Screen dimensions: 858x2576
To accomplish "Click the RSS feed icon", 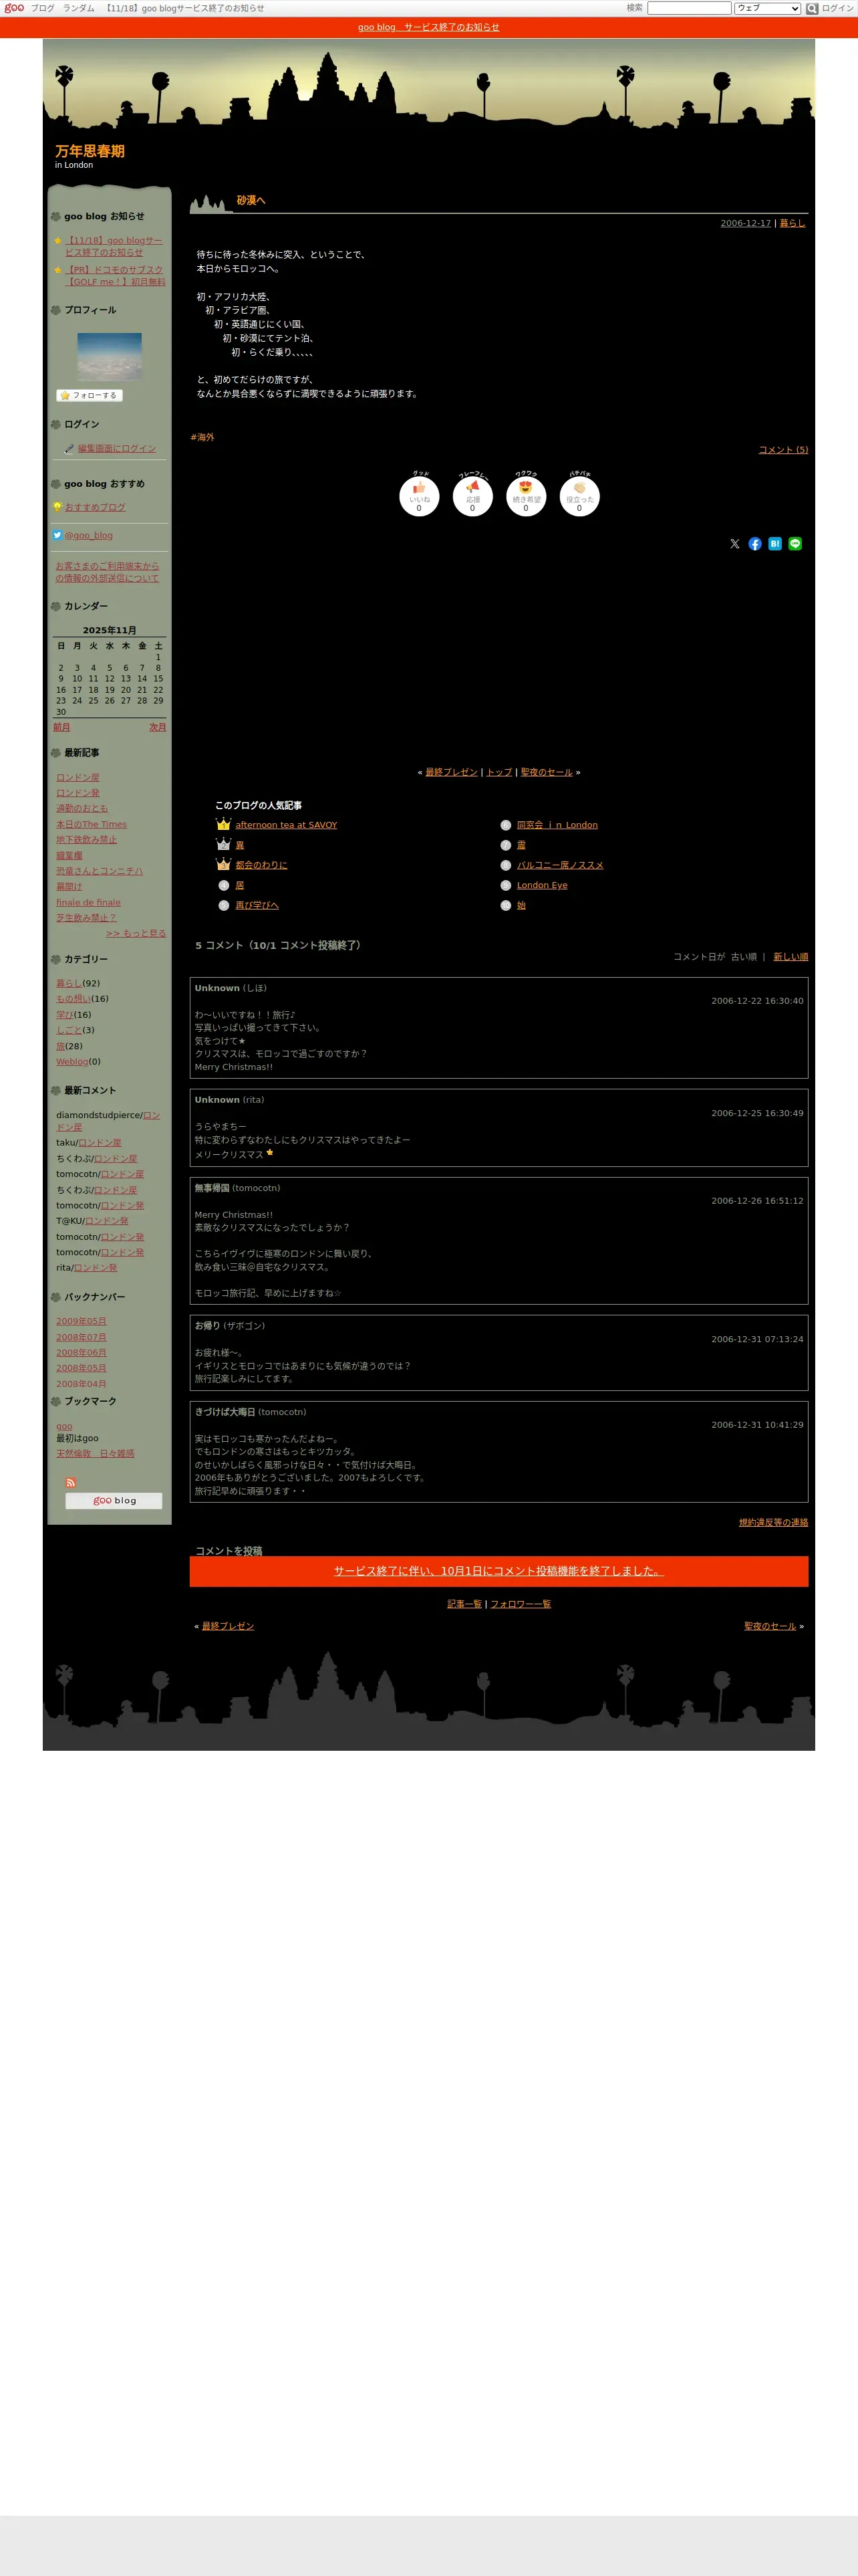I will (x=71, y=1482).
